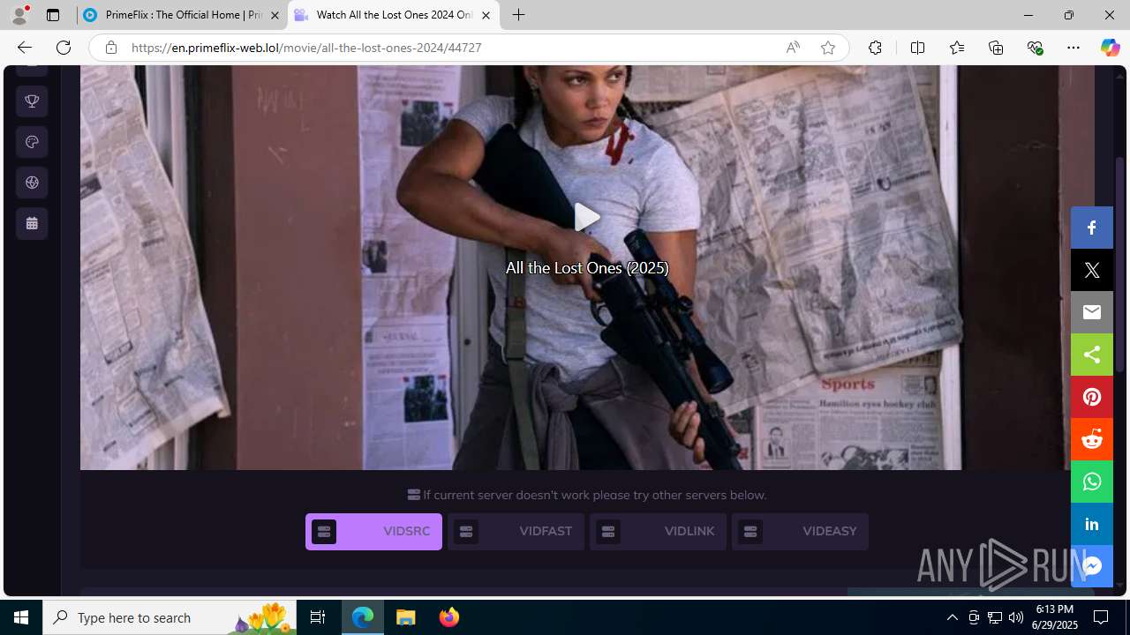Viewport: 1130px width, 635px height.
Task: View site information lock icon
Action: tap(110, 48)
